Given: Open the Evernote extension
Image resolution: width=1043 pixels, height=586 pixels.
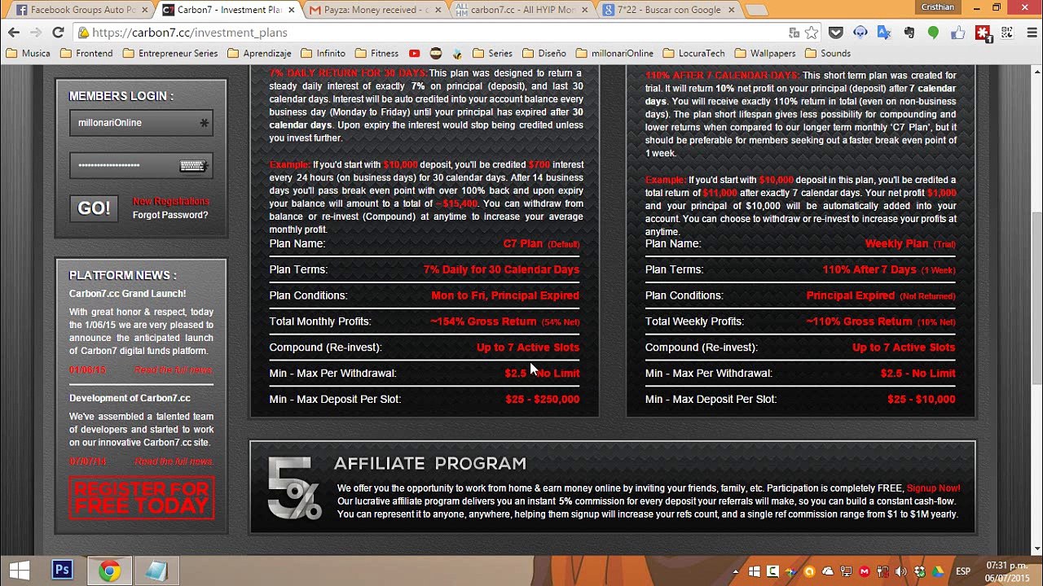Looking at the screenshot, I should [x=909, y=33].
